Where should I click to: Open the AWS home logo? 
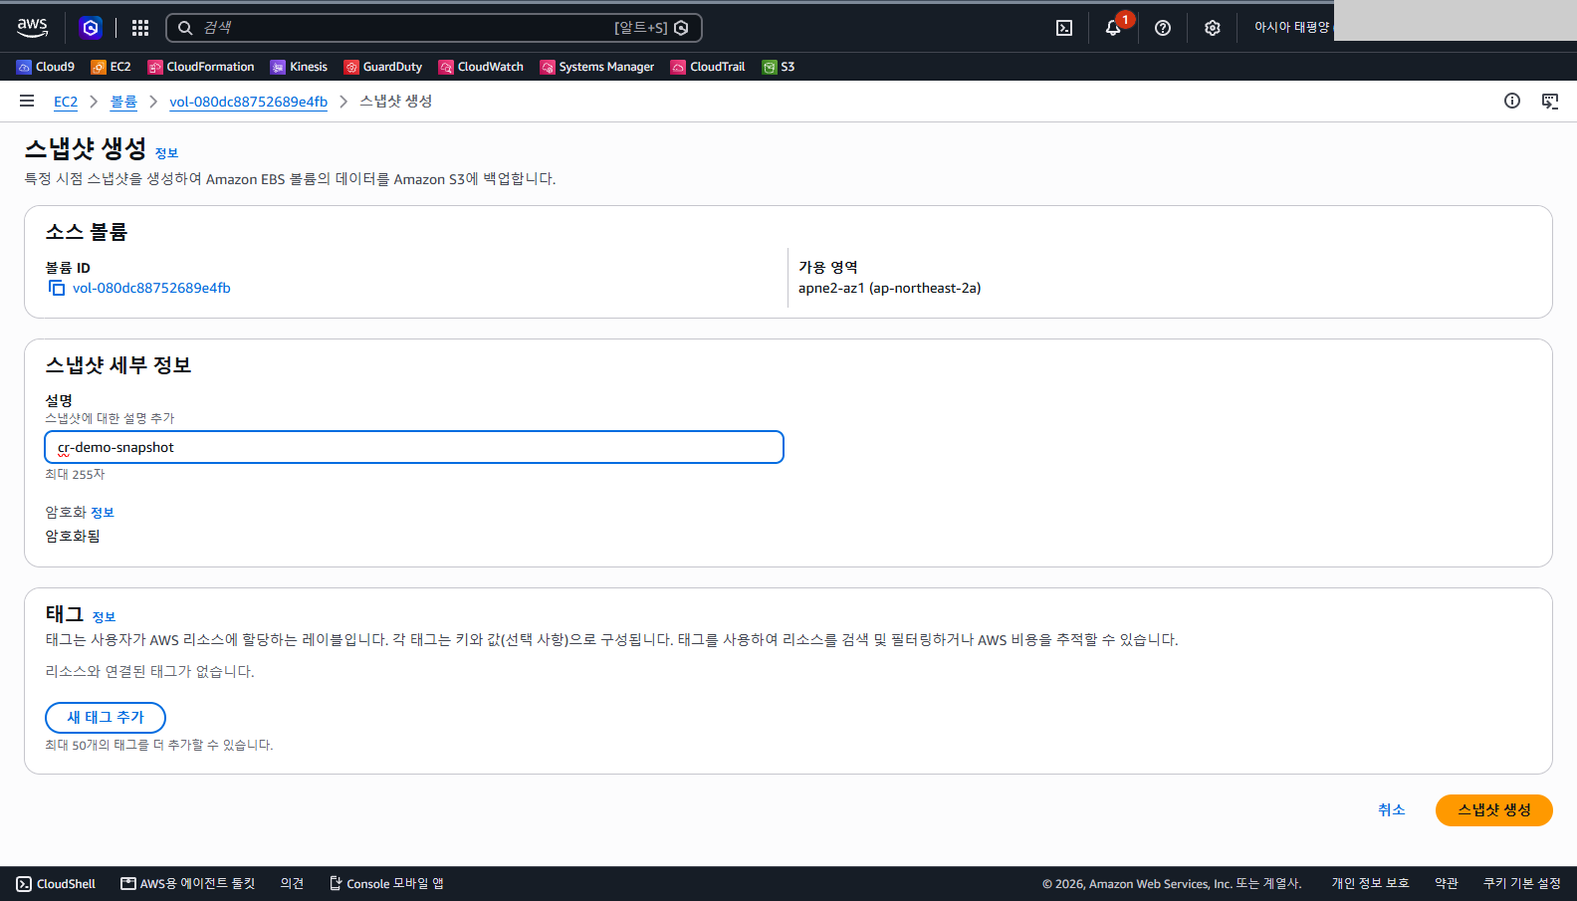(x=32, y=27)
